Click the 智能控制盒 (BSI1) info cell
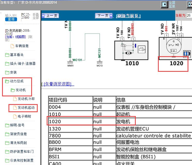 tap(154, 157)
